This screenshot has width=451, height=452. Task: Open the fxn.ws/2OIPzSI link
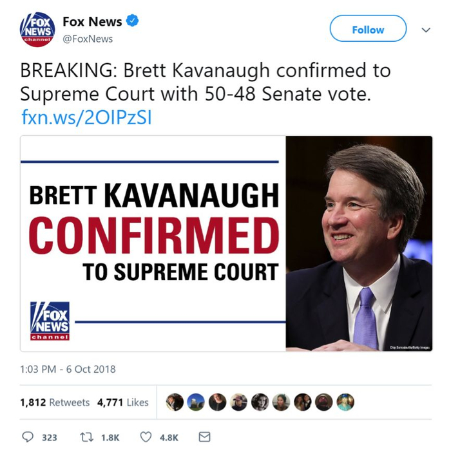coord(86,118)
